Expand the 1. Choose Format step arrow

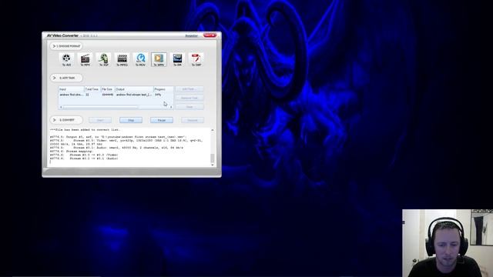(54, 46)
